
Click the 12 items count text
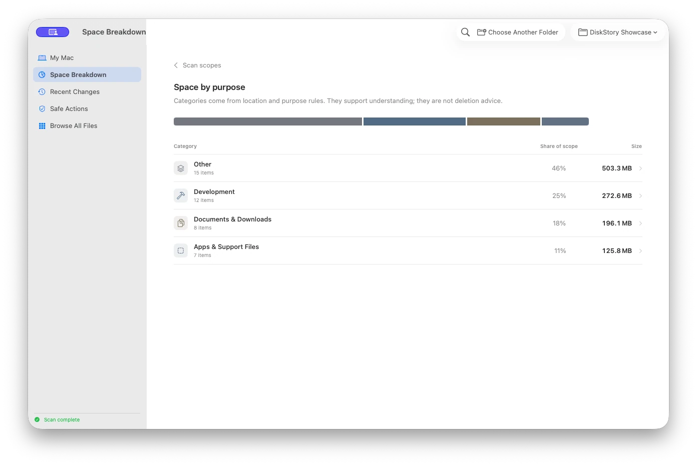[204, 200]
